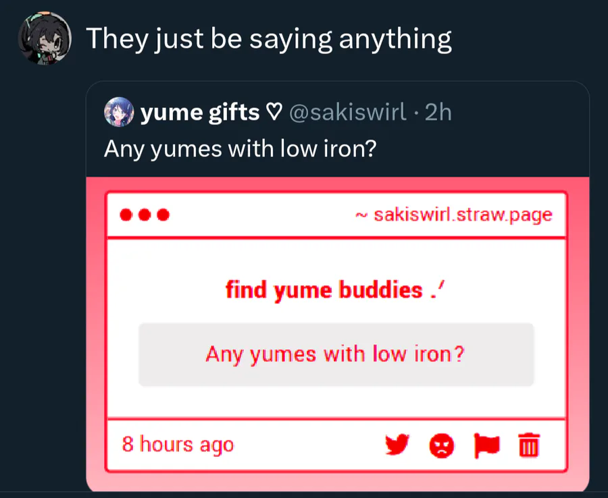
Task: Open the yume gifts display name
Action: 200,113
